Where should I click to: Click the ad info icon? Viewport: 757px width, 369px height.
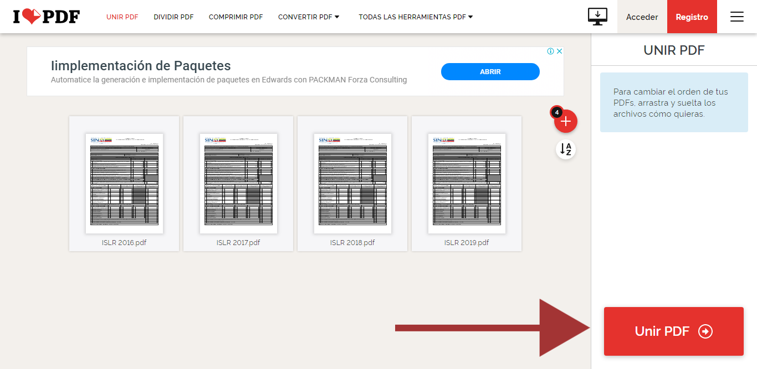tap(551, 51)
